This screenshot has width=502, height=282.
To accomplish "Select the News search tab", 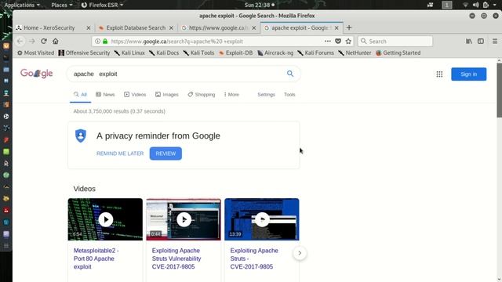I will tap(105, 94).
